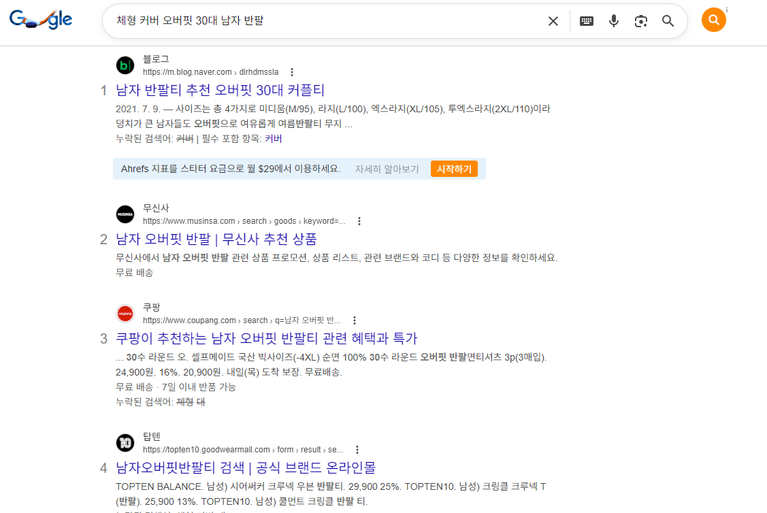Viewport: 767px width, 513px height.
Task: Open 남자 반팔티 추천 오버핏 30대 커플티 result
Action: (220, 90)
